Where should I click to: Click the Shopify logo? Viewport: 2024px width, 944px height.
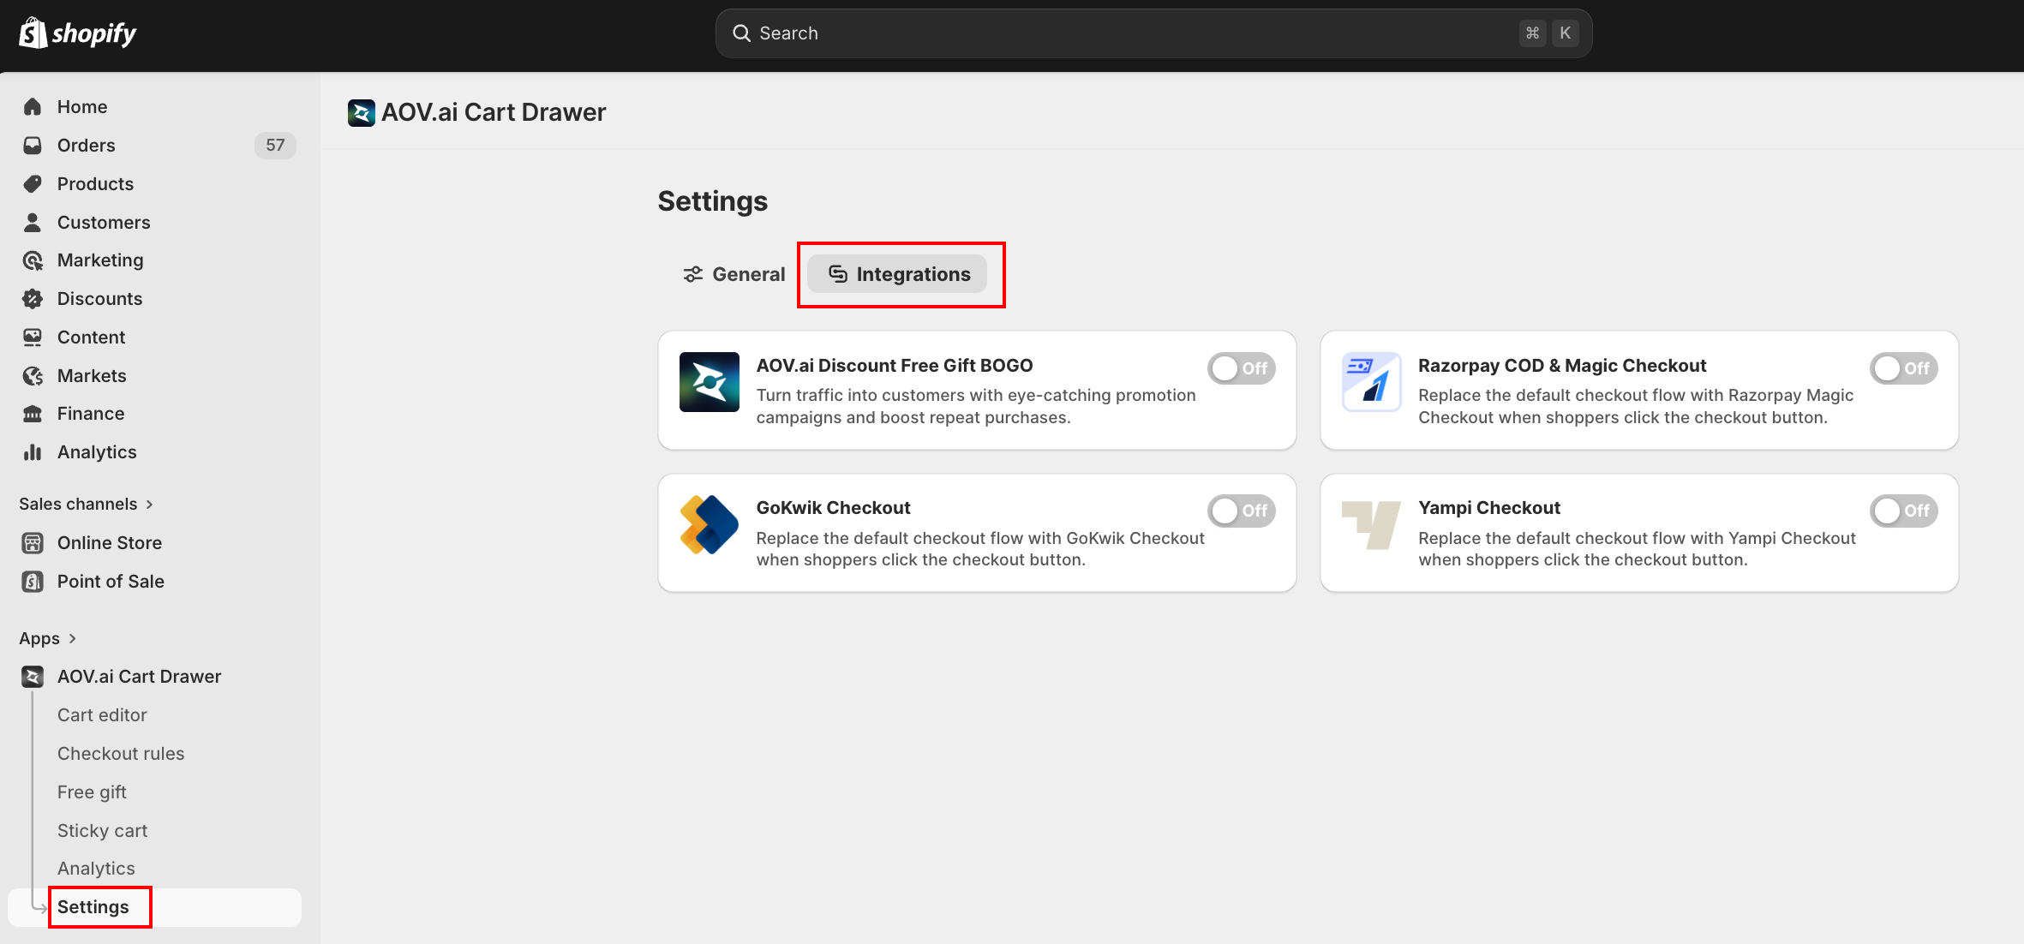[77, 33]
